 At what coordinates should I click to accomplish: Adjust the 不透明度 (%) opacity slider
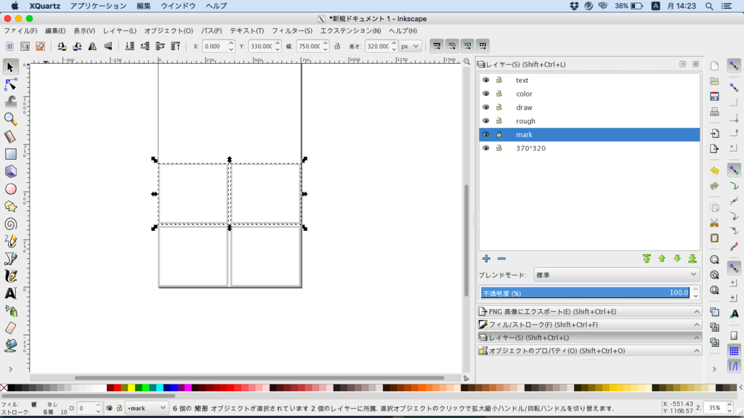[585, 293]
